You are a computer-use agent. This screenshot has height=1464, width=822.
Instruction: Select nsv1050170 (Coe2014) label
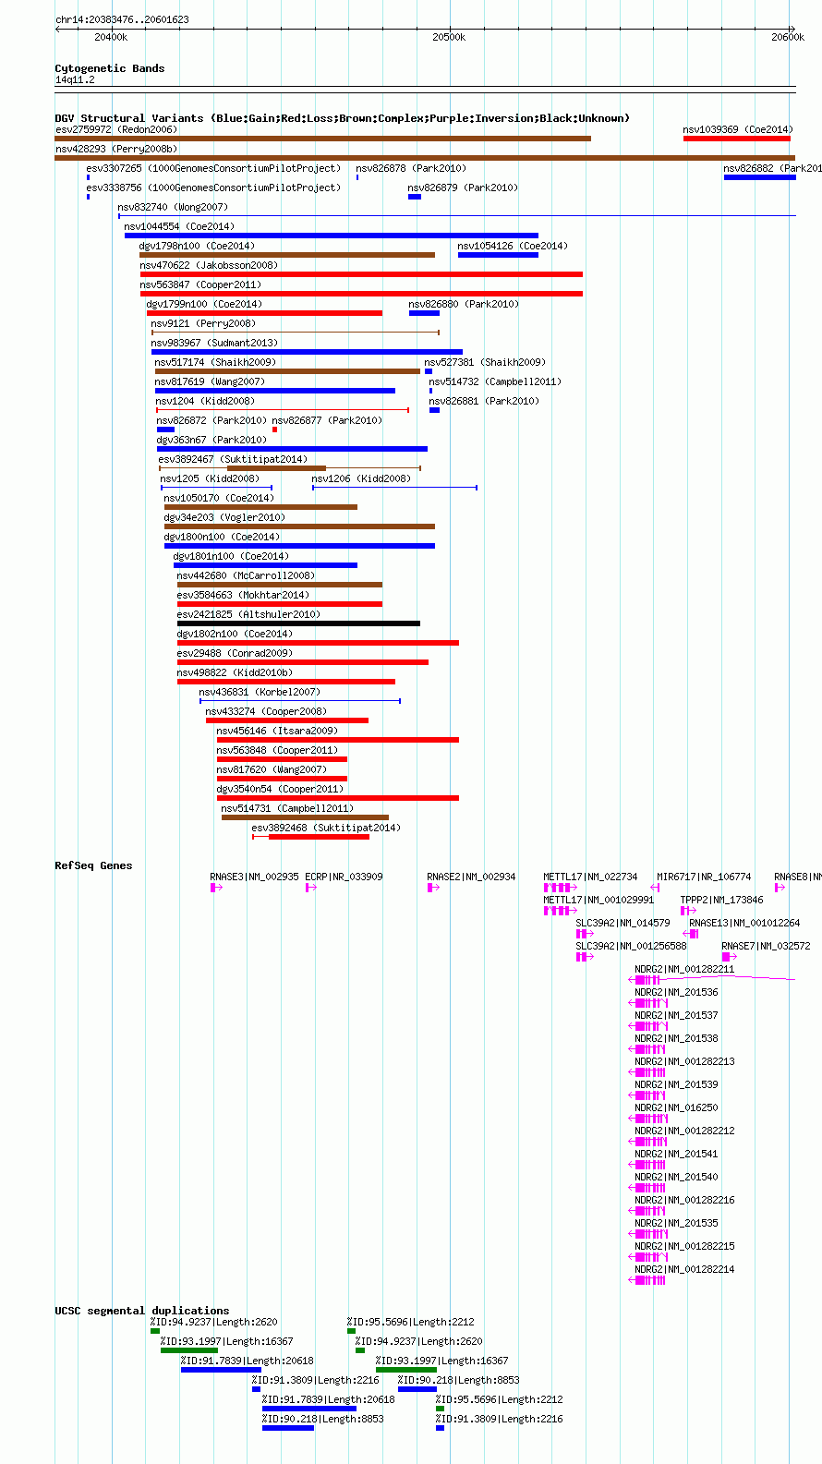point(219,498)
